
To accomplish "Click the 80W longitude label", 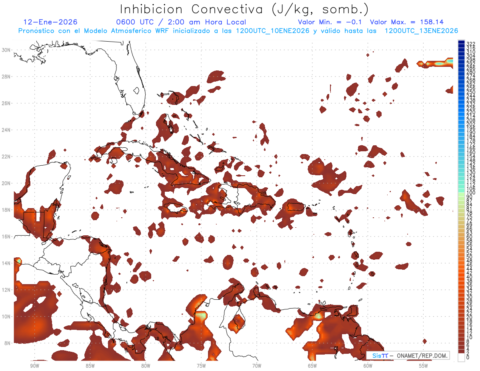I will [x=146, y=366].
